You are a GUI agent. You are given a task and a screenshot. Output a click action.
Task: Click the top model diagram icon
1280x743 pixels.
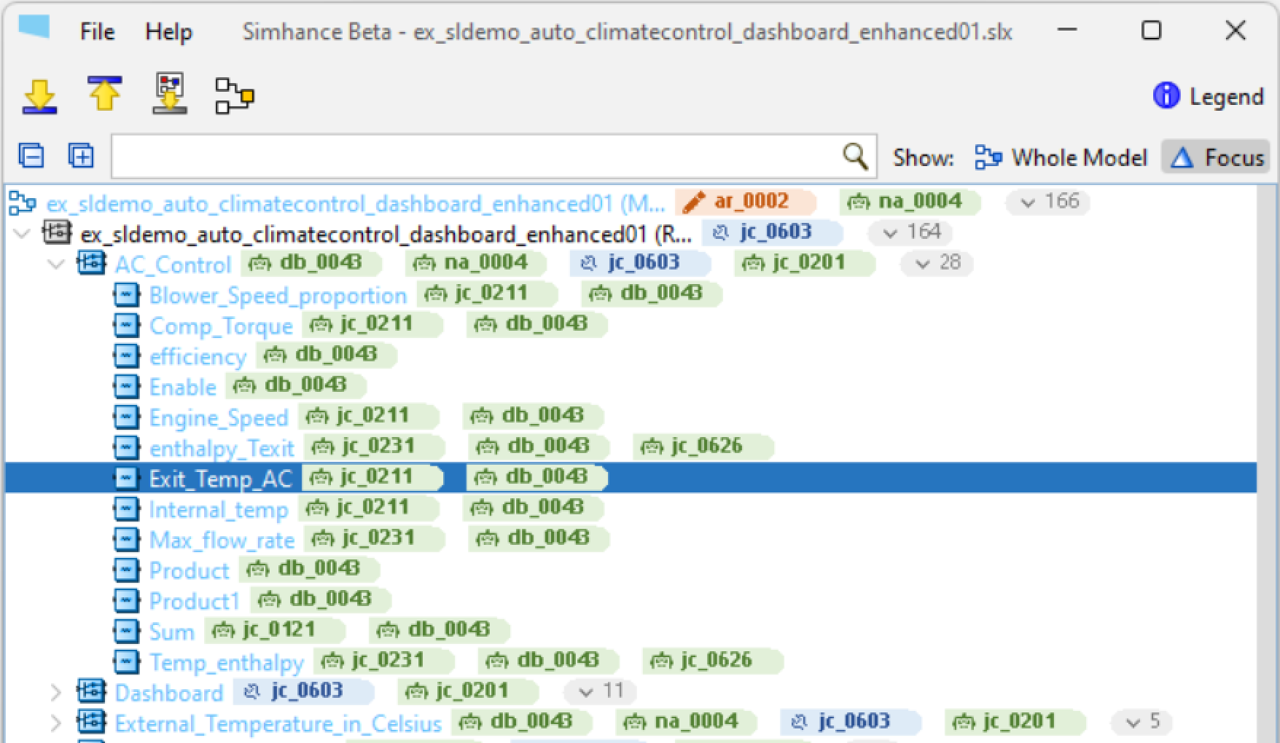pyautogui.click(x=23, y=203)
